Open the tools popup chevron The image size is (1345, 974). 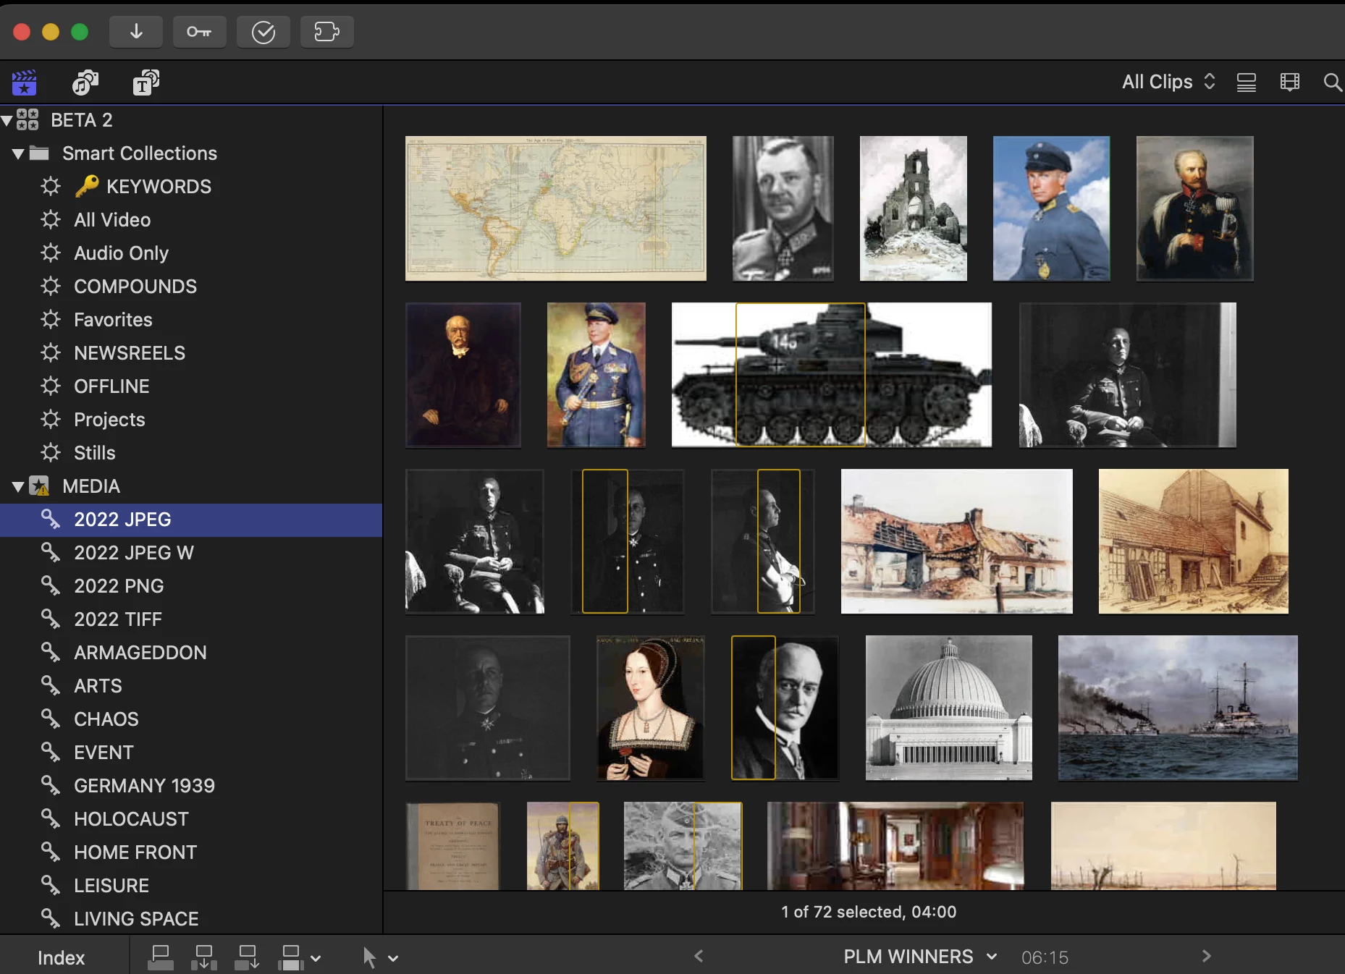pyautogui.click(x=393, y=958)
